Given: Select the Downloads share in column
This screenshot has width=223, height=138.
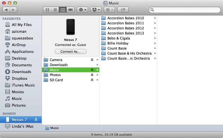Looking at the screenshot, I should click(x=71, y=65).
